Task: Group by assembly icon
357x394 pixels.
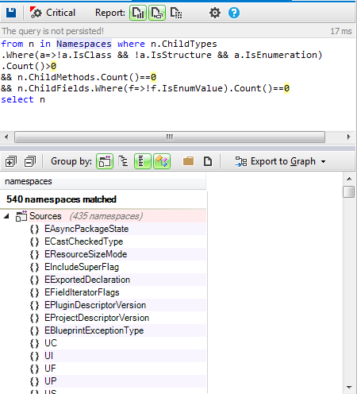Action: pyautogui.click(x=105, y=161)
